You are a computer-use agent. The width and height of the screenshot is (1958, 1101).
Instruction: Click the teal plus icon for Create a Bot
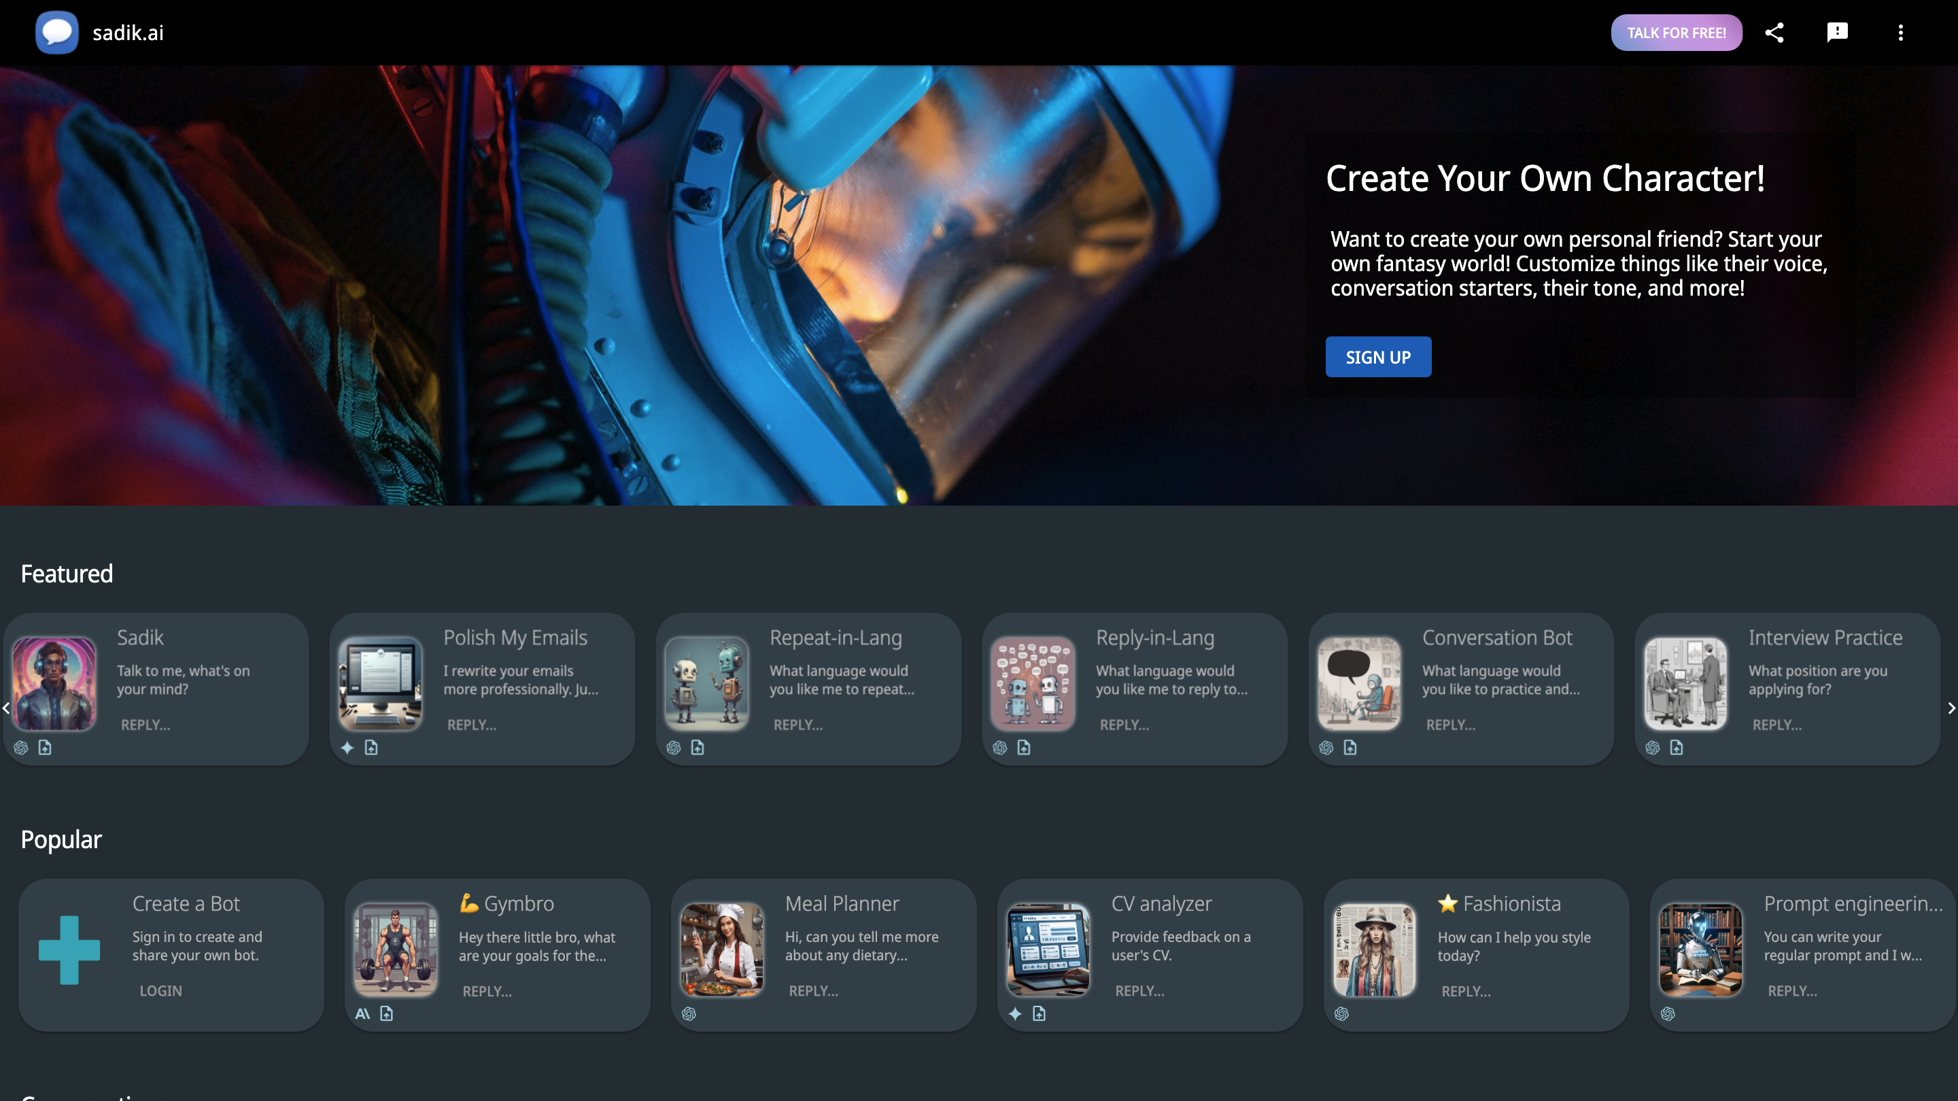click(x=69, y=950)
